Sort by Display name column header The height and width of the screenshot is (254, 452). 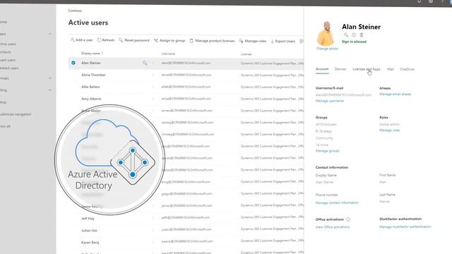click(92, 54)
